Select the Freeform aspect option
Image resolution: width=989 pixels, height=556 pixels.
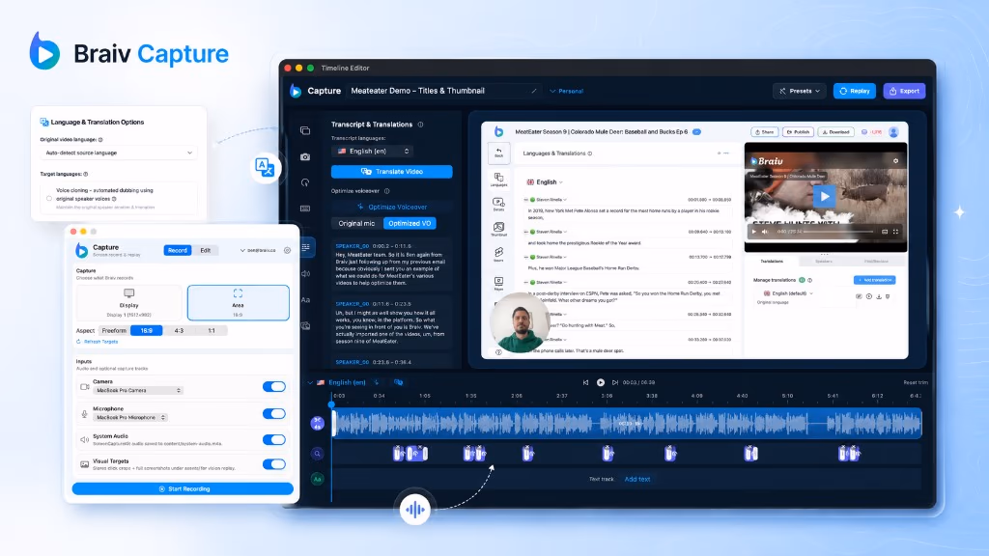114,330
